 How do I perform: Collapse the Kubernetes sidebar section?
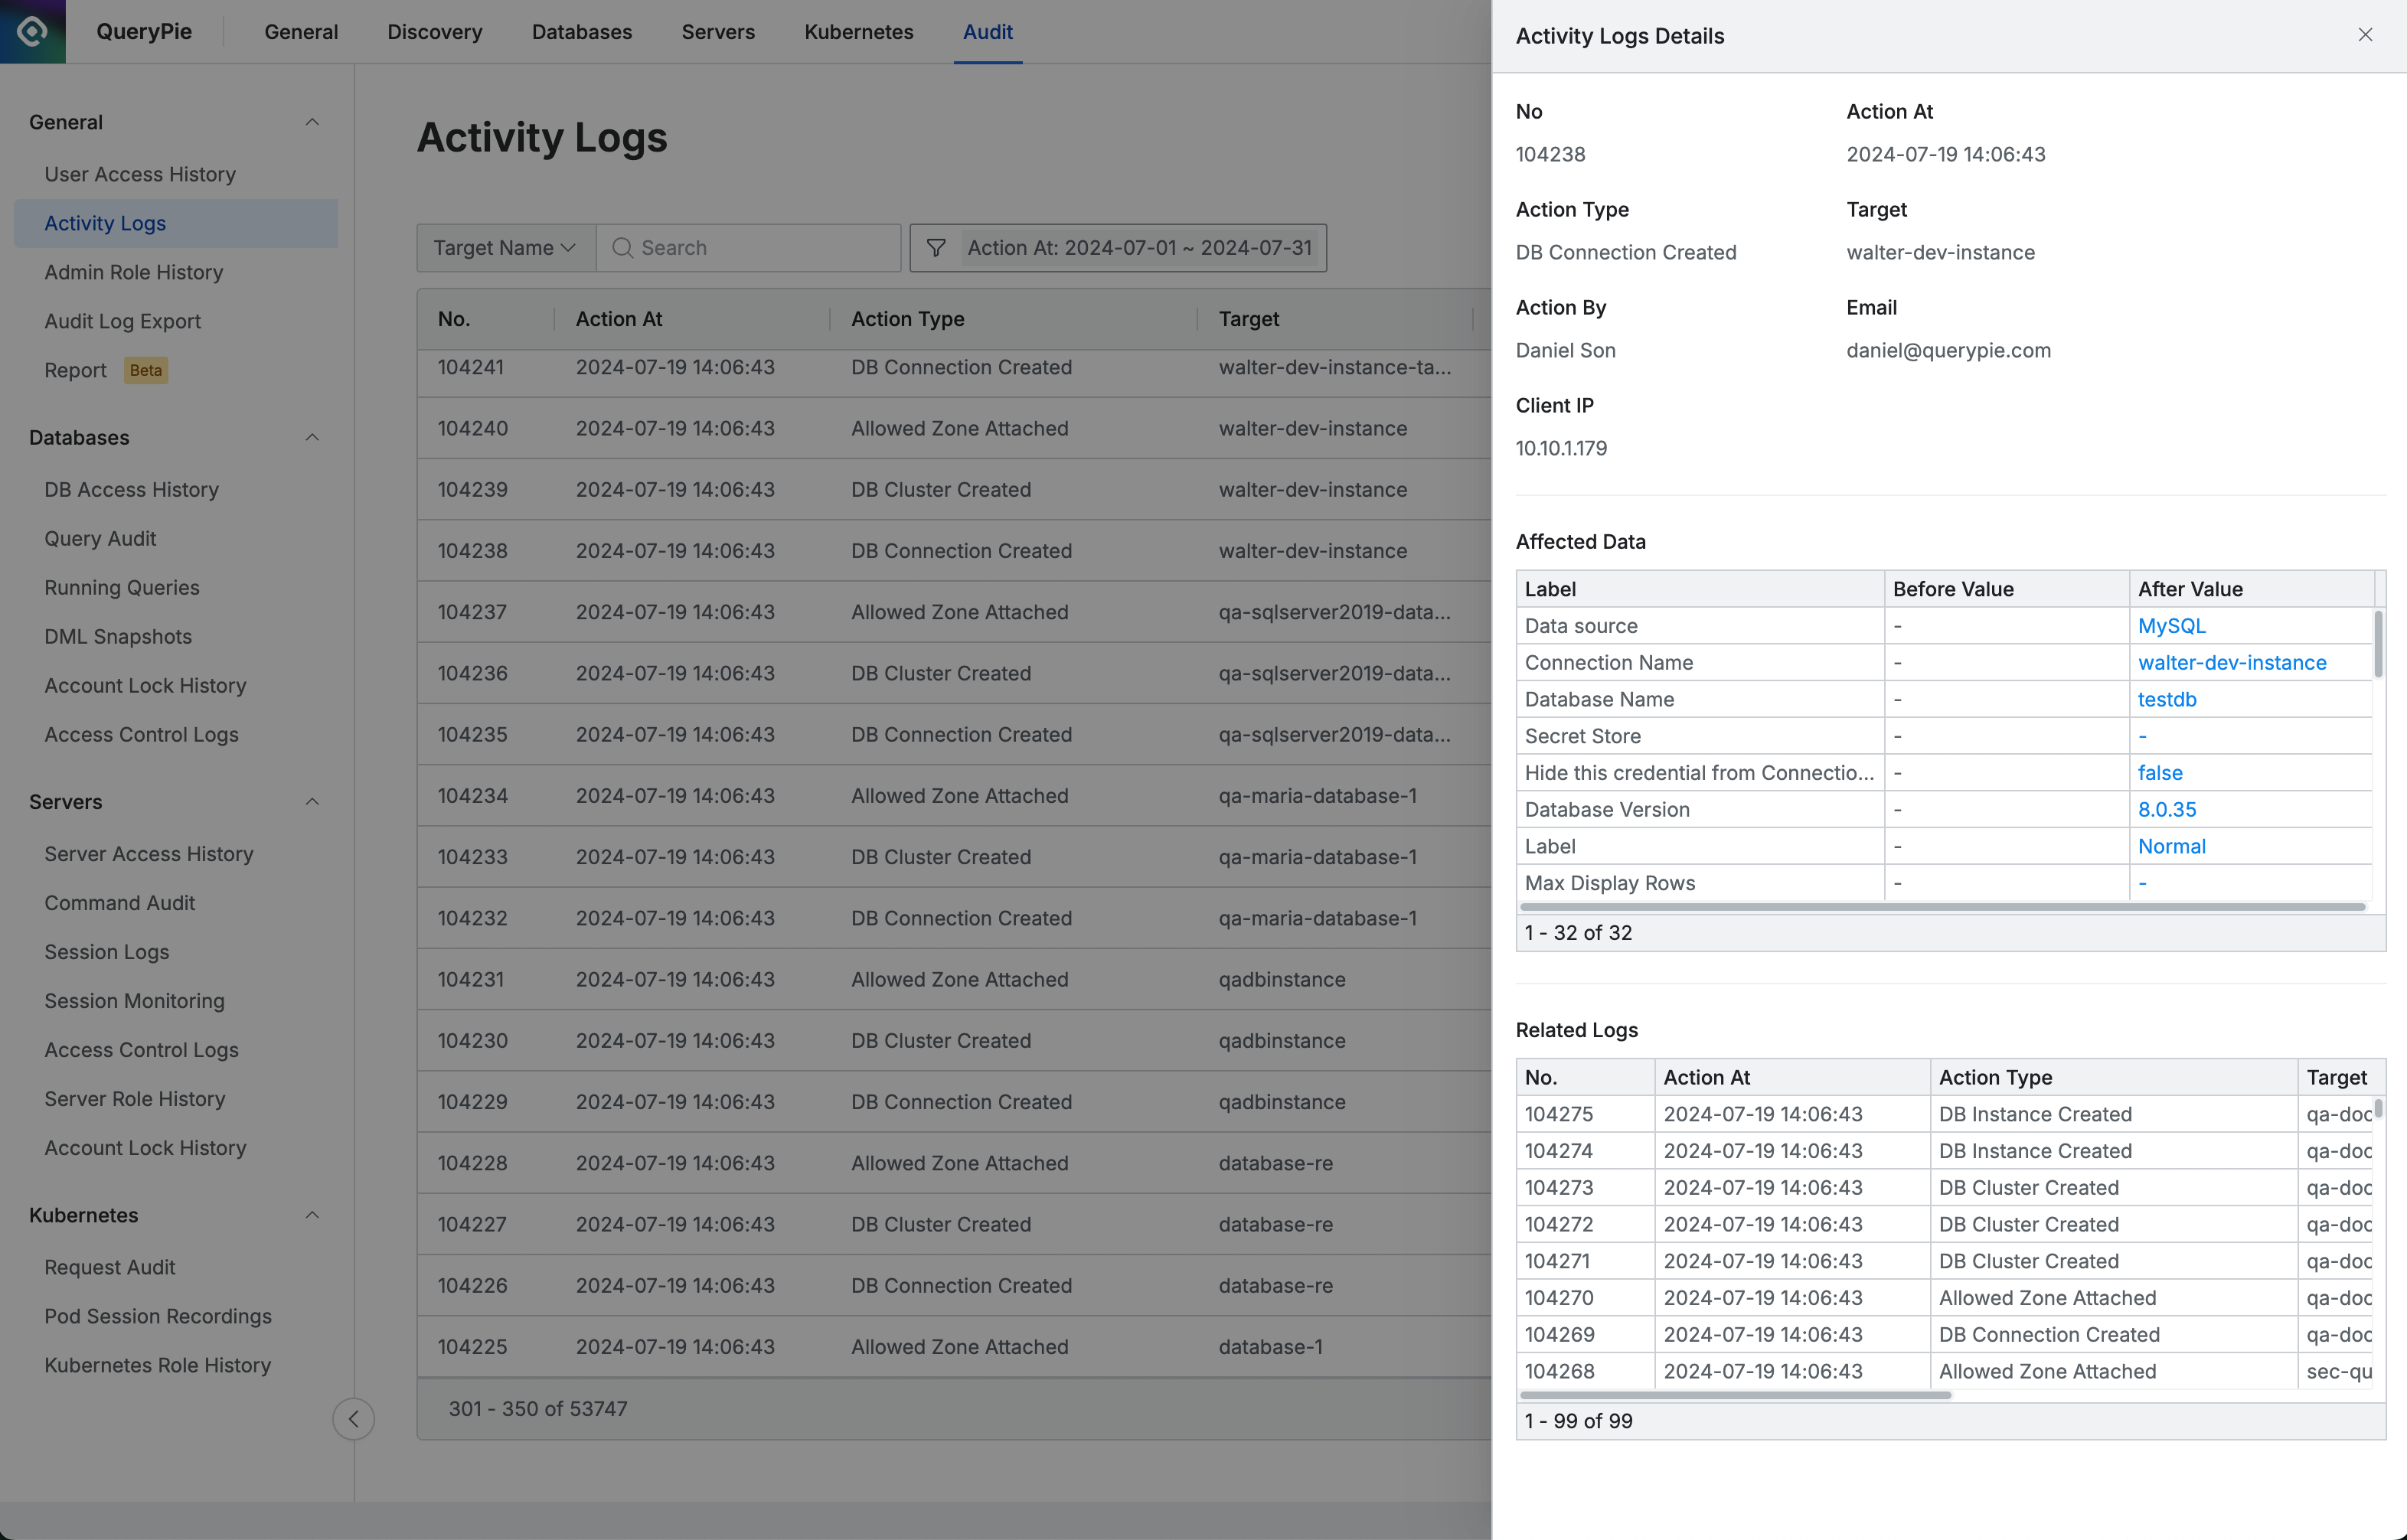(311, 1212)
